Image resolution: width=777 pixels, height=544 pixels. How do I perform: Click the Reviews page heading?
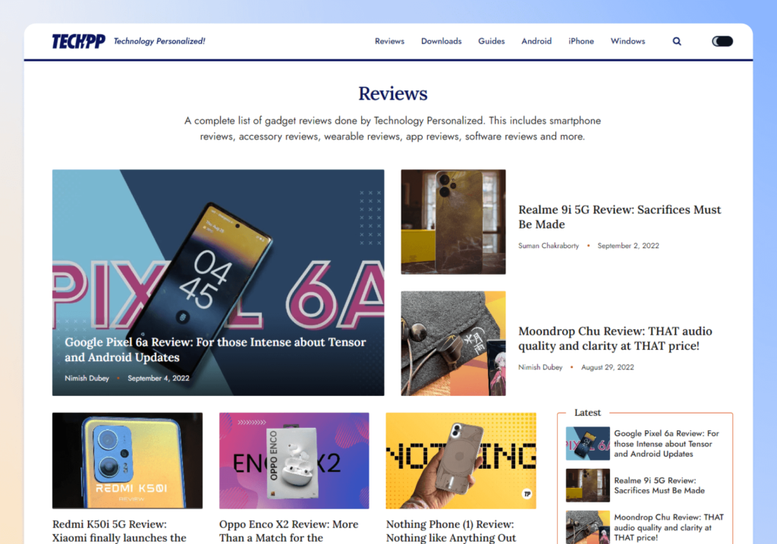(x=393, y=93)
